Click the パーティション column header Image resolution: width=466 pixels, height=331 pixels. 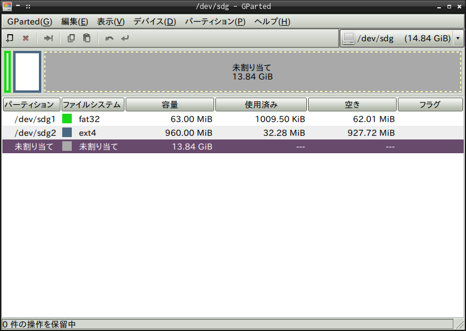[32, 105]
